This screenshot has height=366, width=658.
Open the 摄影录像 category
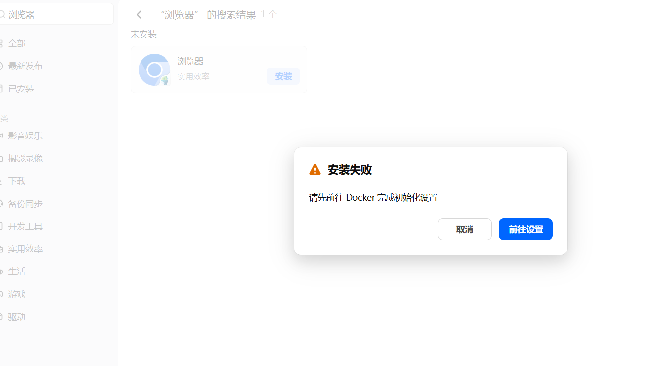point(25,158)
